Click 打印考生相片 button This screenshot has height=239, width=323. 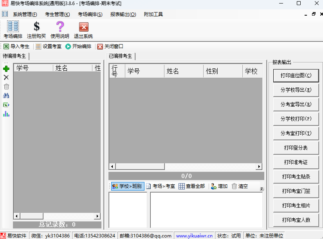point(296,205)
